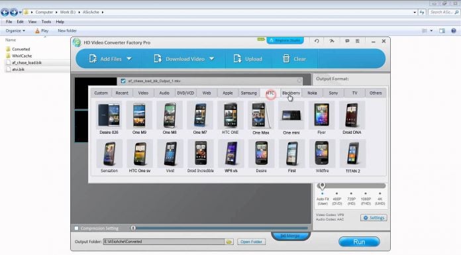Expand the Download Video dropdown arrow
461x255 pixels.
[212, 59]
